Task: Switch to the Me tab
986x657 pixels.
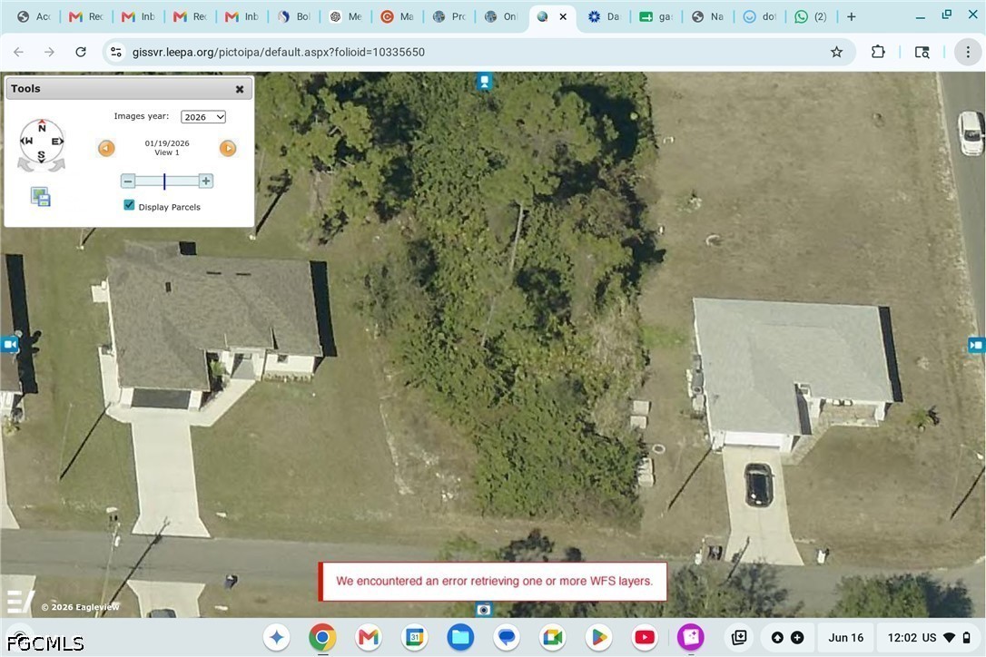Action: tap(347, 17)
